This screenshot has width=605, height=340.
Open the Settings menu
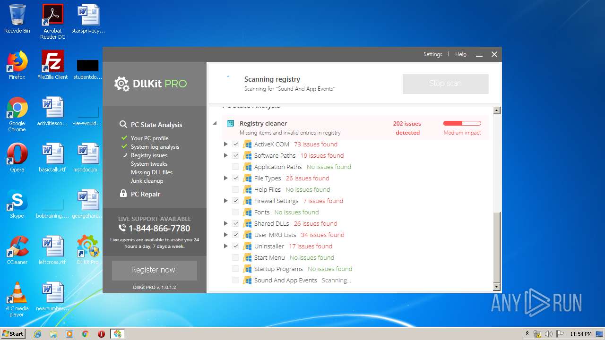[432, 54]
